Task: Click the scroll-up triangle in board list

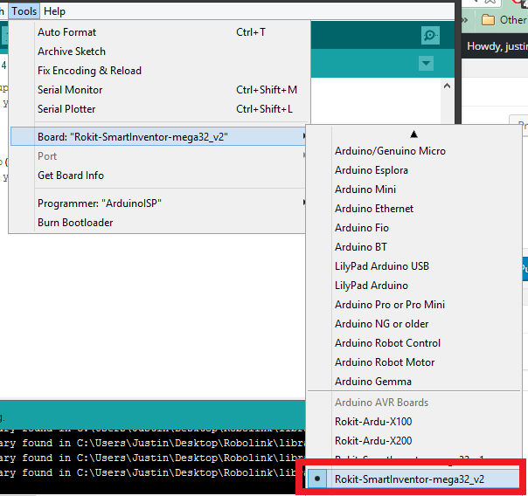Action: pos(413,134)
